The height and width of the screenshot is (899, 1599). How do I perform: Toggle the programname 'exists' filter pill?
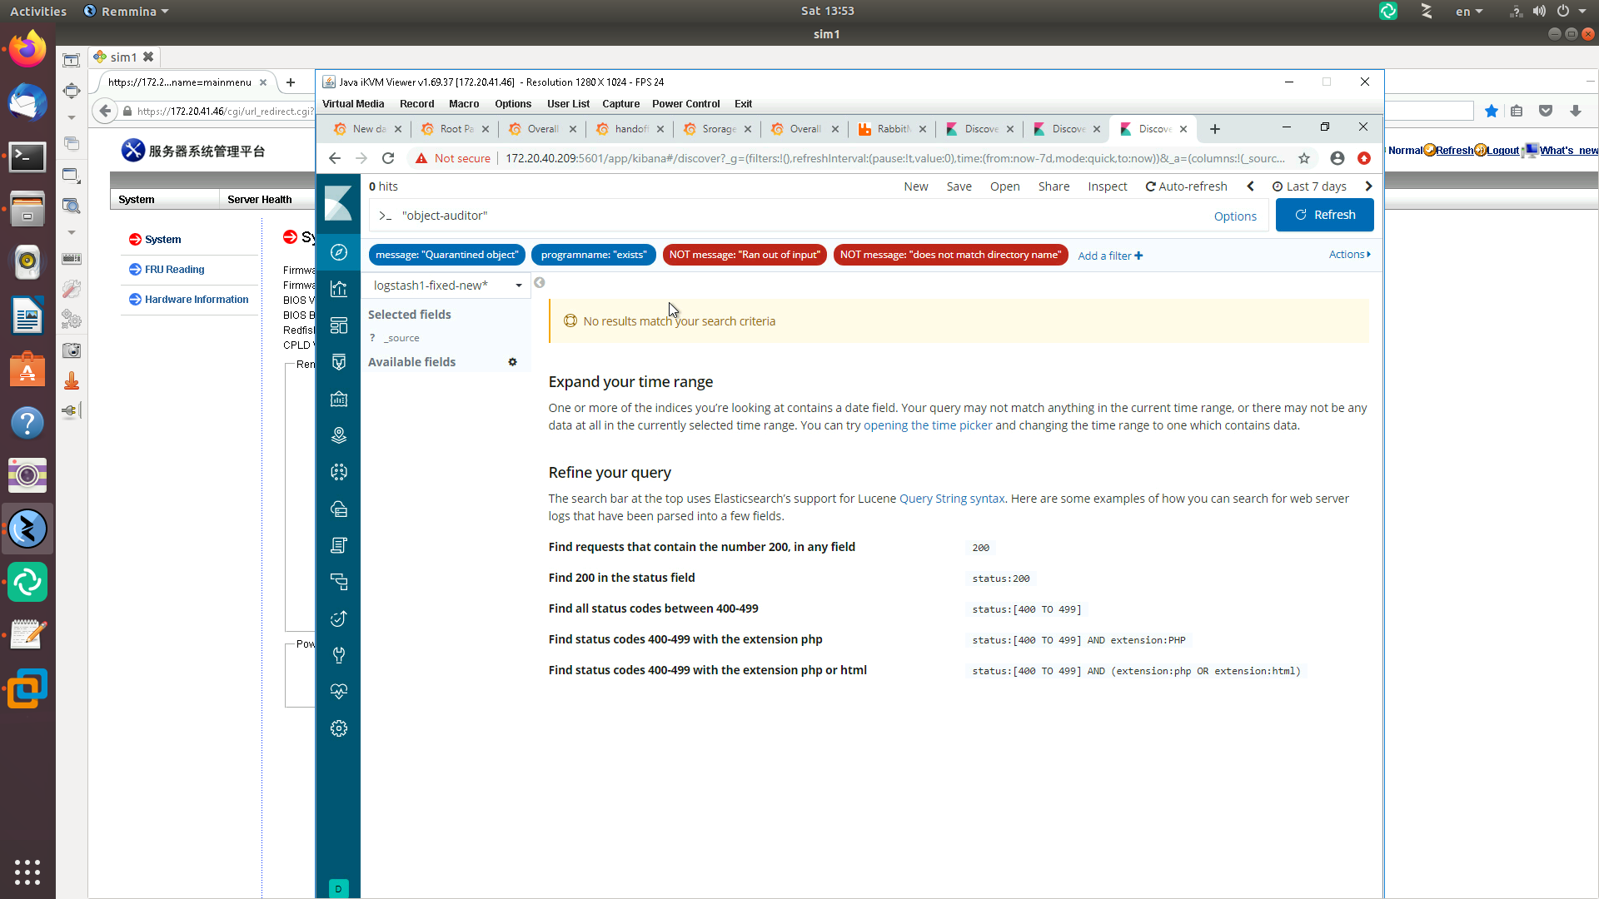(593, 255)
